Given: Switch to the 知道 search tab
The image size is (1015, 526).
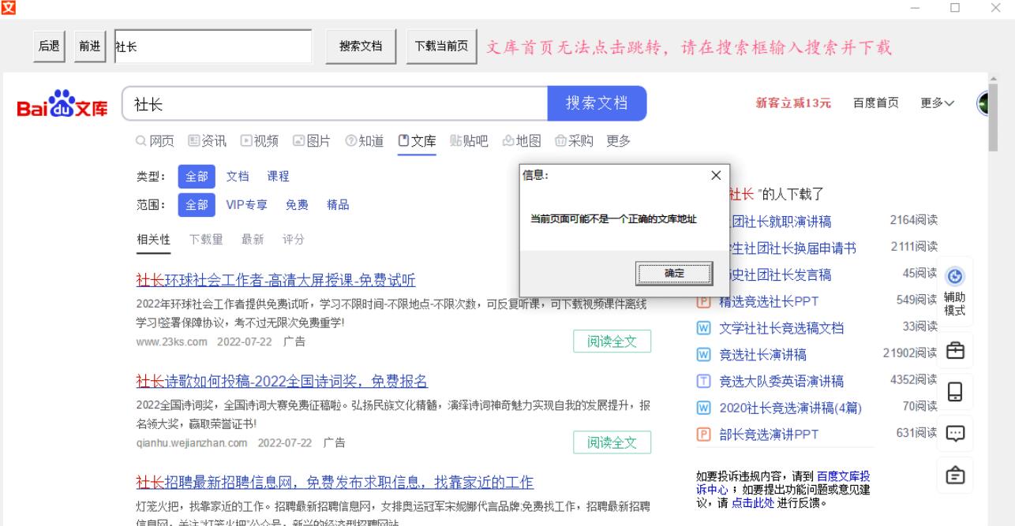Looking at the screenshot, I should 365,141.
